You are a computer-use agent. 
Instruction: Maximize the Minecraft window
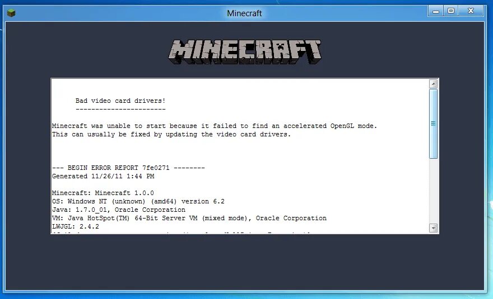(451, 11)
